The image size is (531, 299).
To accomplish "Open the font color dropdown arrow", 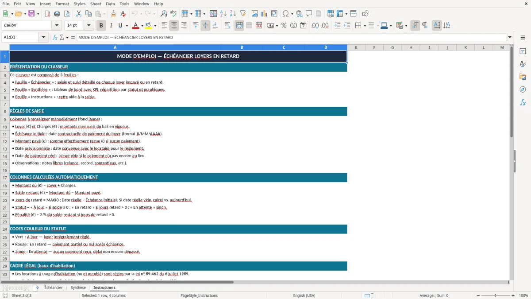I will (x=142, y=26).
